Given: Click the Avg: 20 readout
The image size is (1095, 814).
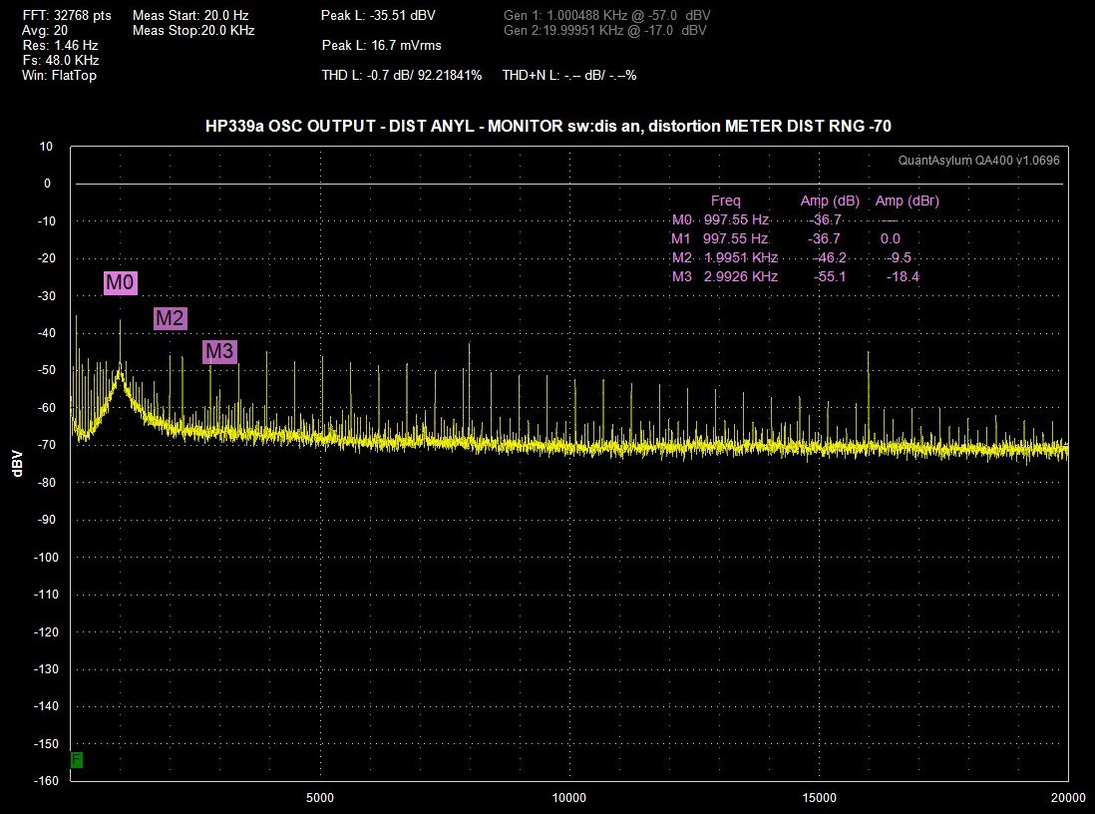Looking at the screenshot, I should tap(46, 31).
